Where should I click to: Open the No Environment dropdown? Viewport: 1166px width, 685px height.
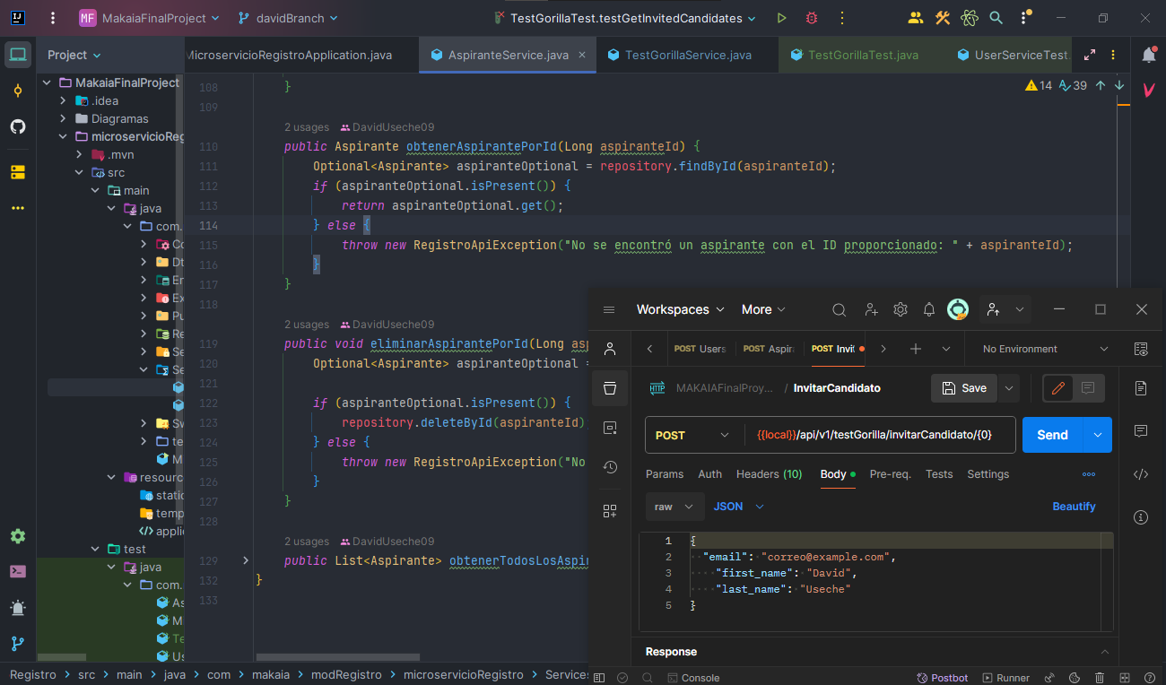[x=1045, y=349]
